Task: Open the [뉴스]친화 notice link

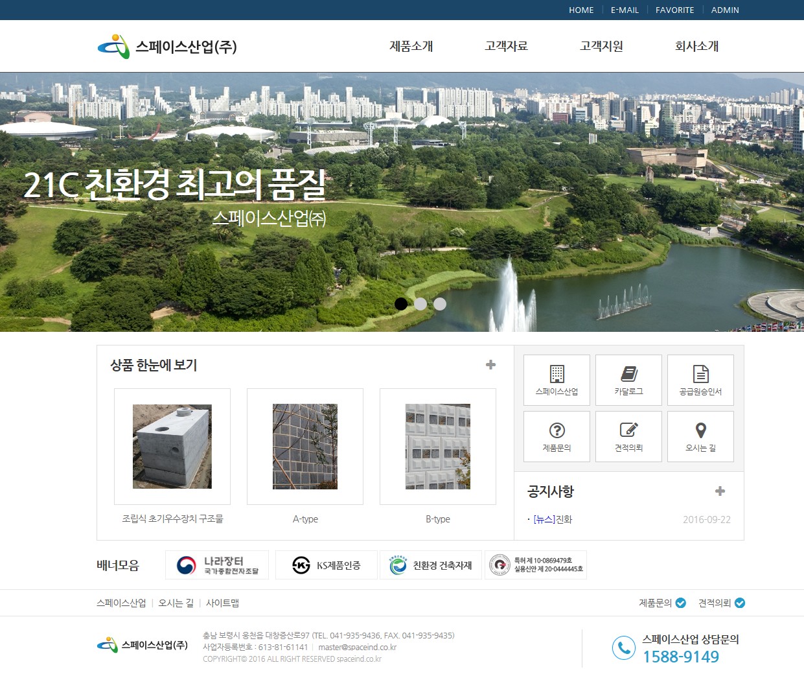Action: click(x=553, y=519)
